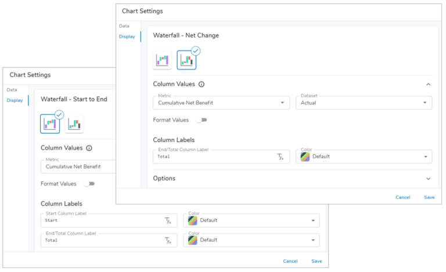The height and width of the screenshot is (272, 446).
Task: Open Color dropdown for Start Column Label
Action: [x=251, y=220]
